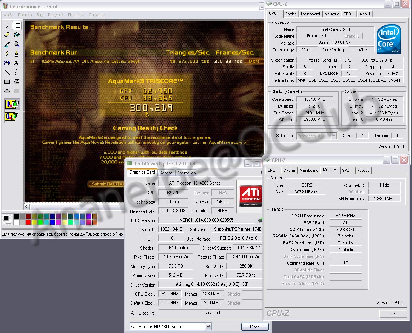The height and width of the screenshot is (333, 412).
Task: Click the green BIOS chip icon in GPU-Z
Action: (260, 220)
